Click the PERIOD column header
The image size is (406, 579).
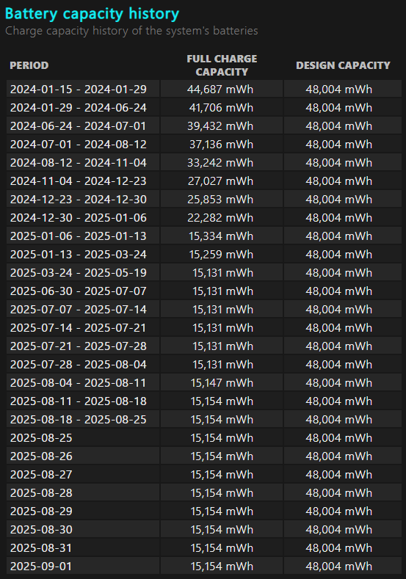tap(29, 65)
